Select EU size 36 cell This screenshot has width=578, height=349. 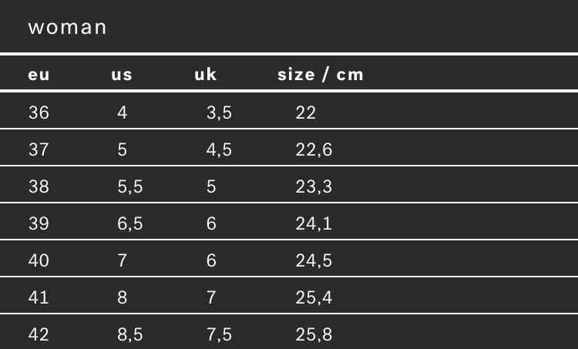coord(39,112)
